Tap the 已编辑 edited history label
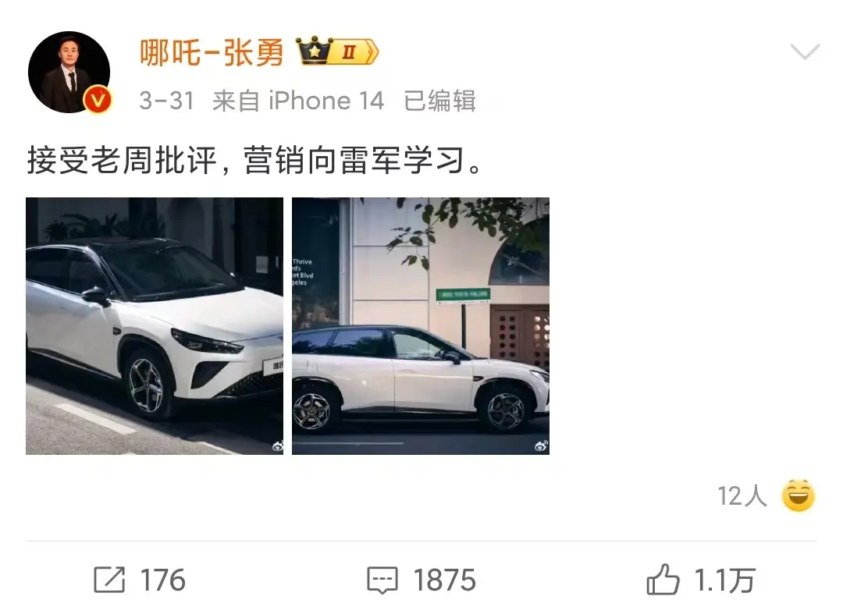The width and height of the screenshot is (843, 614). [439, 101]
